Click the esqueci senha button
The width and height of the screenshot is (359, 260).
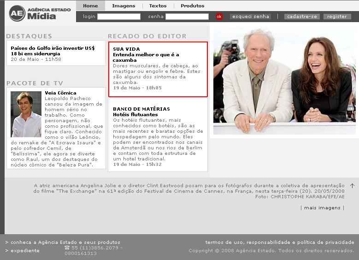coord(250,17)
